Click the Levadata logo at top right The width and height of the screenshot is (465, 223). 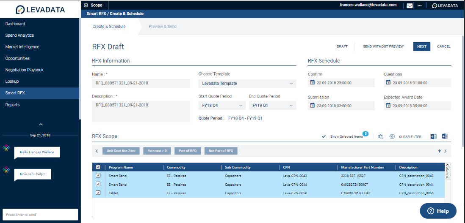tap(445, 5)
